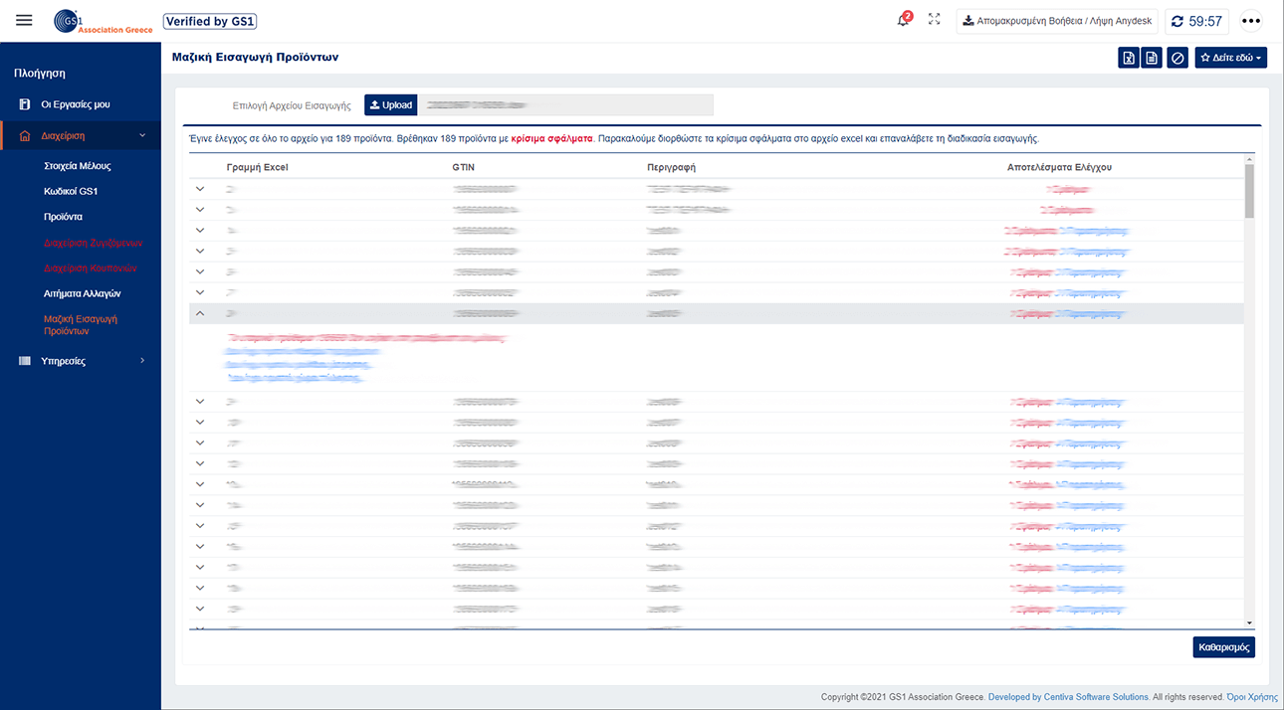
Task: Open Αιτήματα Αλλαγών menu item
Action: tap(83, 293)
